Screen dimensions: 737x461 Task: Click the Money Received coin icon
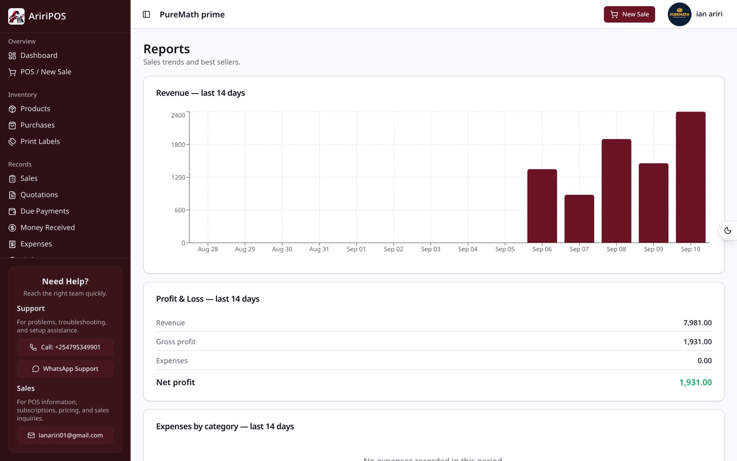(12, 228)
